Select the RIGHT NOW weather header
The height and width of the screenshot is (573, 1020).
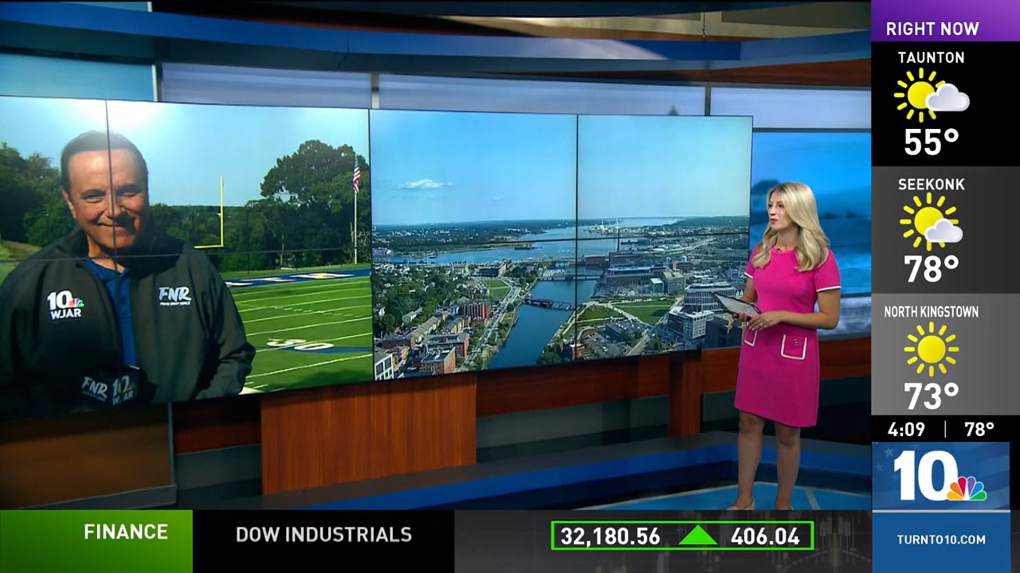click(x=932, y=29)
